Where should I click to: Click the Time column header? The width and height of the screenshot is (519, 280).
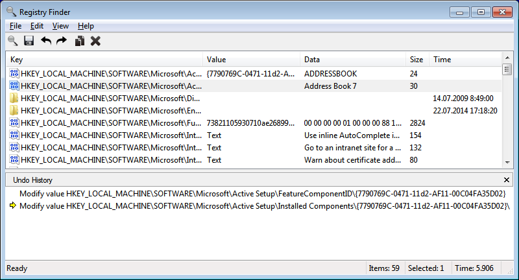464,60
